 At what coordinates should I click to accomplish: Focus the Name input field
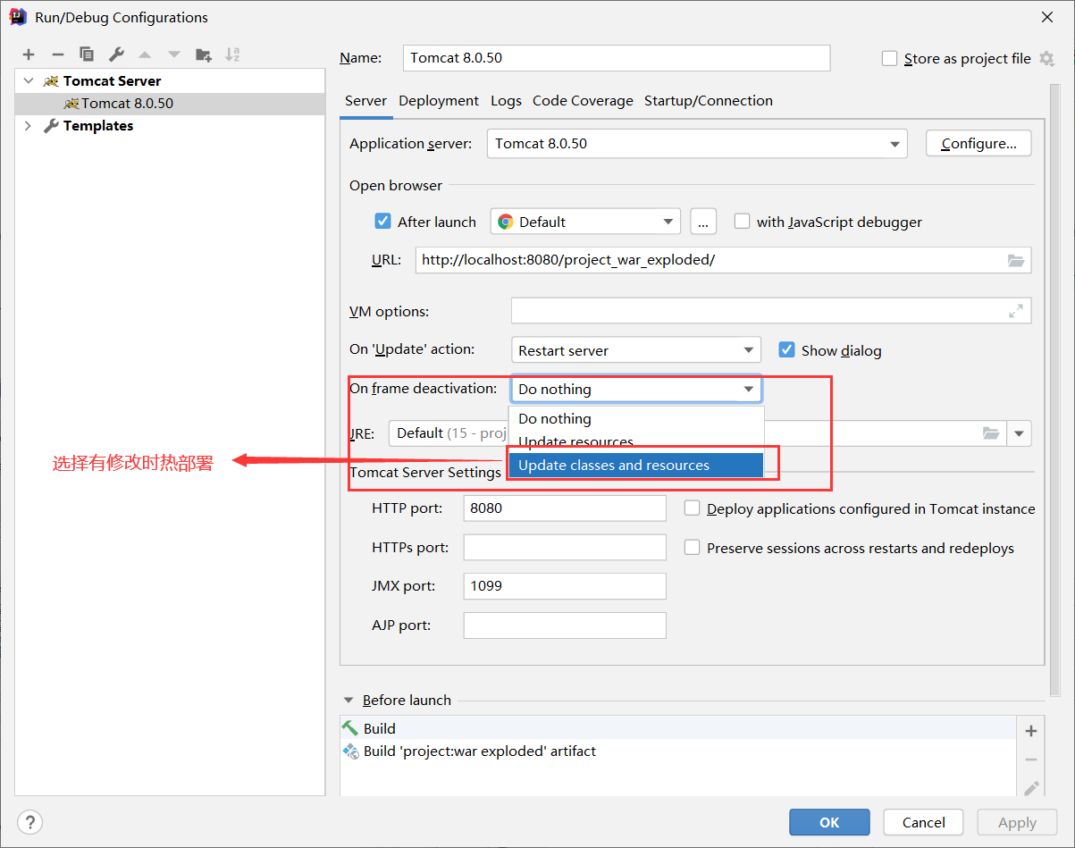[617, 58]
